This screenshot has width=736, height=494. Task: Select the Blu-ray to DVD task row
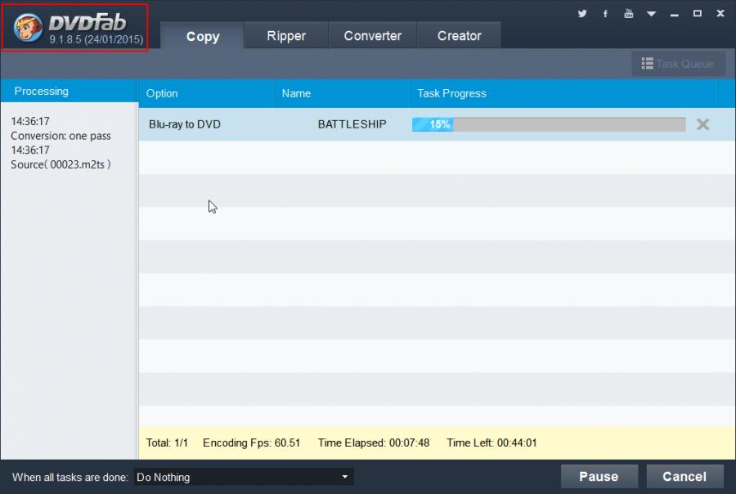[x=437, y=124]
